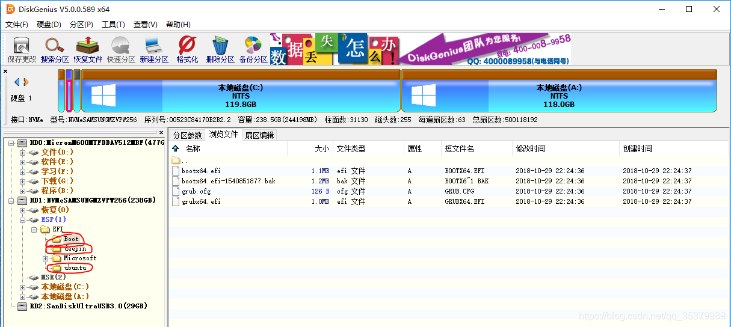The height and width of the screenshot is (327, 731).
Task: Open the 分区(P) menu
Action: [x=81, y=25]
